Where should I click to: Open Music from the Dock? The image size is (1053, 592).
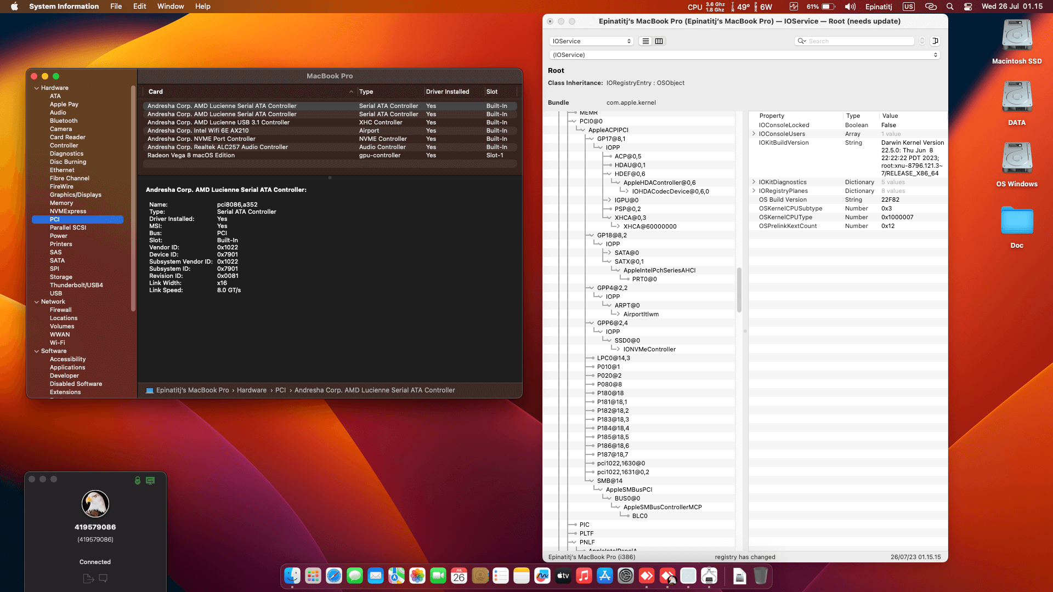pos(584,576)
